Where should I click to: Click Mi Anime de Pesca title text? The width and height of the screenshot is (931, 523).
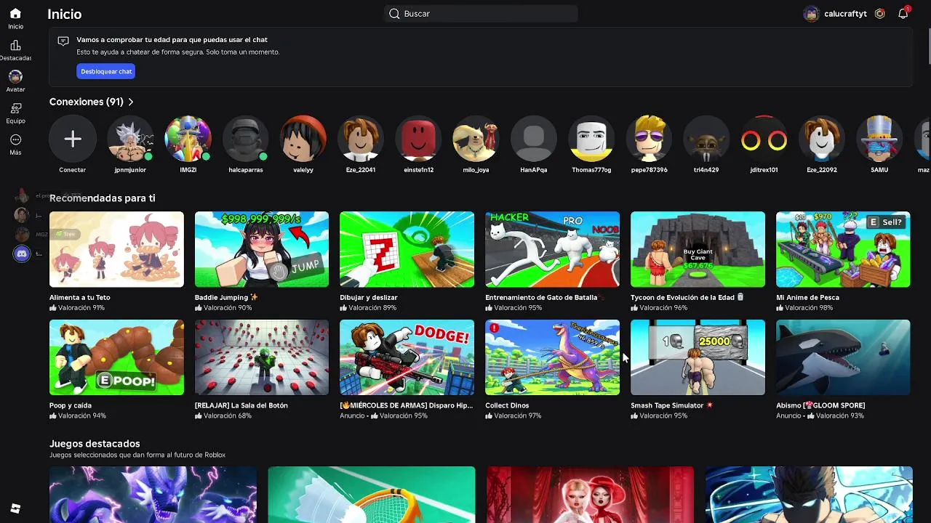tap(807, 297)
